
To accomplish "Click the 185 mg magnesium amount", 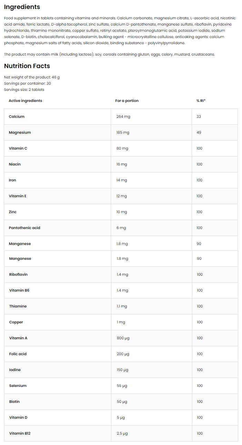I will (123, 133).
